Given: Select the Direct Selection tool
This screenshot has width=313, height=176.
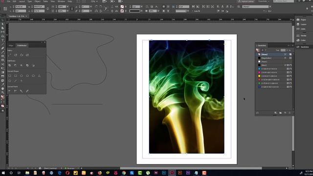Looking at the screenshot, I should tap(2, 24).
